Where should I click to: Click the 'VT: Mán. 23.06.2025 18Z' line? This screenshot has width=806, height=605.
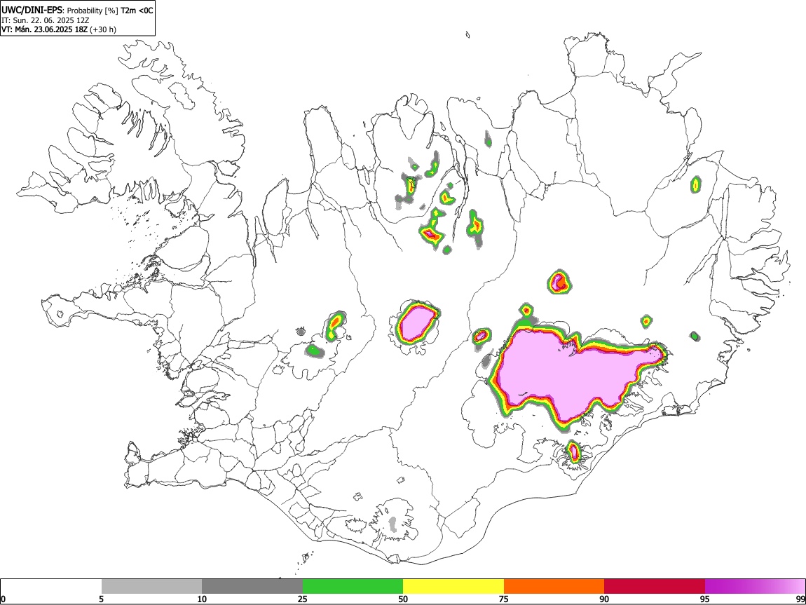point(46,29)
